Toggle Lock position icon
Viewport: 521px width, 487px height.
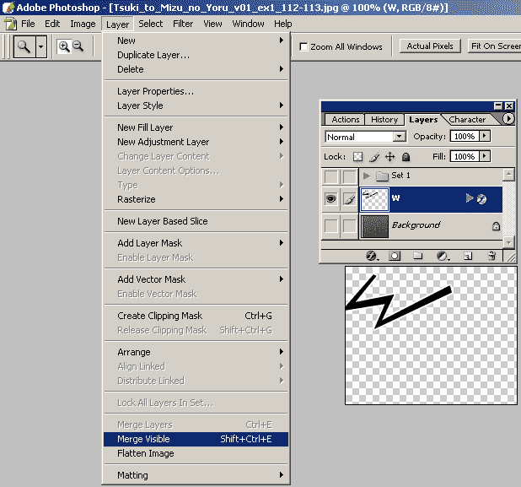[x=389, y=157]
